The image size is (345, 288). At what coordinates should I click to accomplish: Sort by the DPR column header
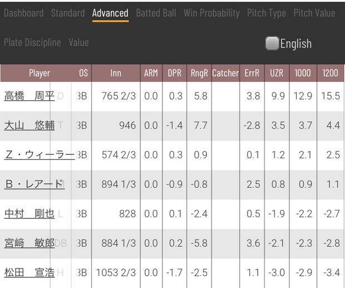tap(175, 73)
